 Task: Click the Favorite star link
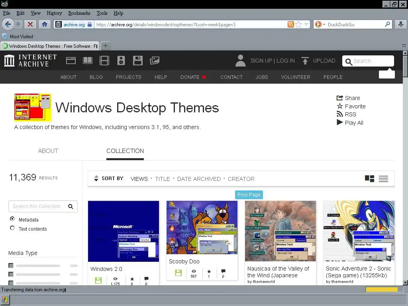[351, 106]
